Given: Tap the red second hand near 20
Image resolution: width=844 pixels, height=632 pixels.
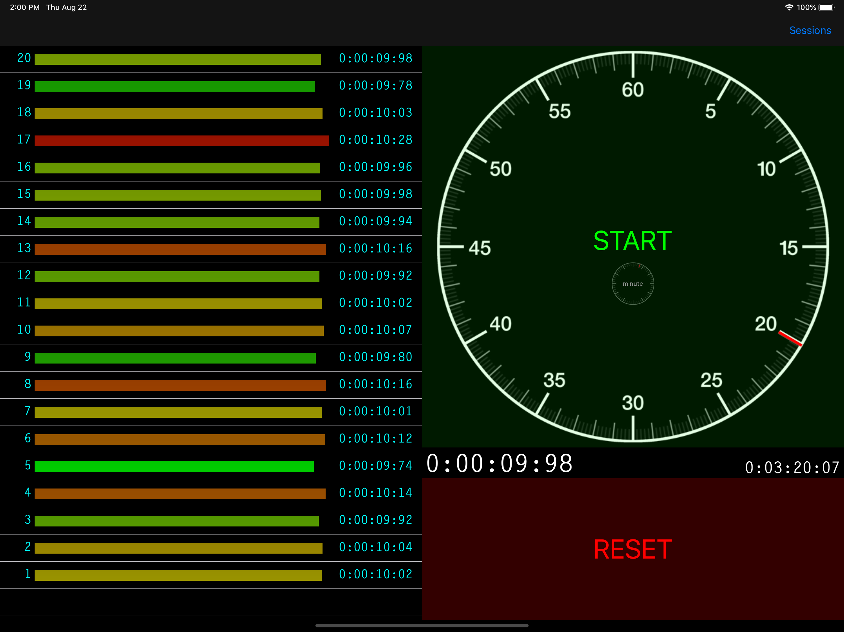Looking at the screenshot, I should point(790,339).
